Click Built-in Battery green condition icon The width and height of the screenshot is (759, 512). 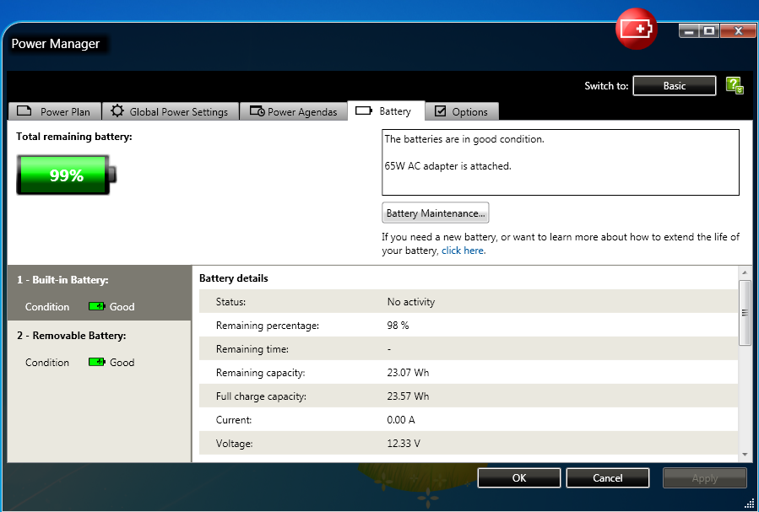97,306
